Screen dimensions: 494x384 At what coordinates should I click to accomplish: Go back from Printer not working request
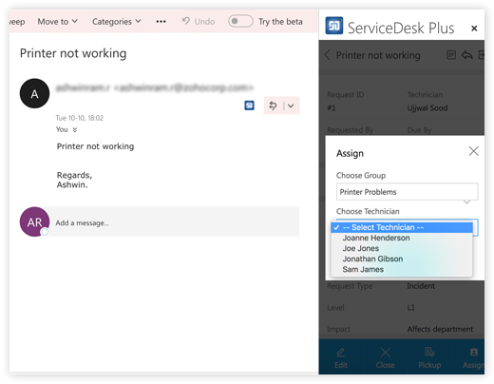[328, 55]
